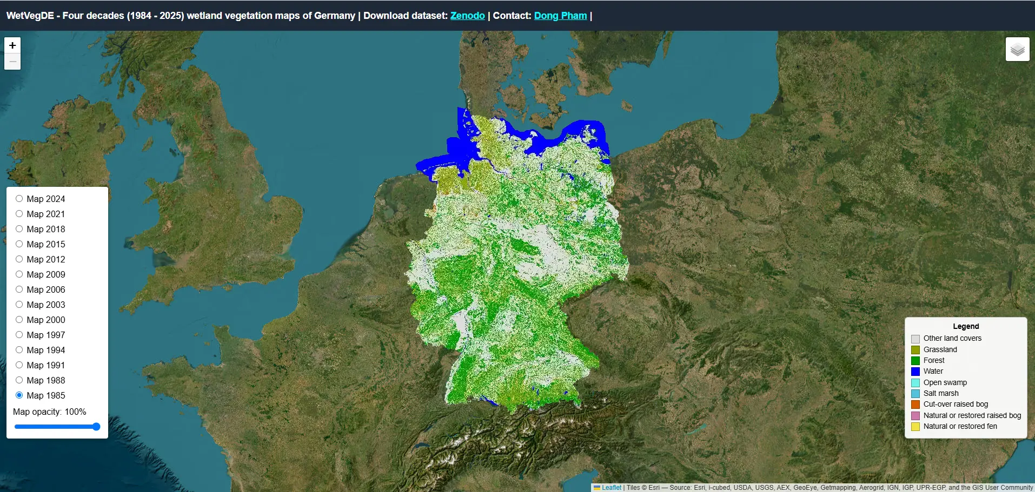Open the Dong Pham contact link

pyautogui.click(x=560, y=16)
